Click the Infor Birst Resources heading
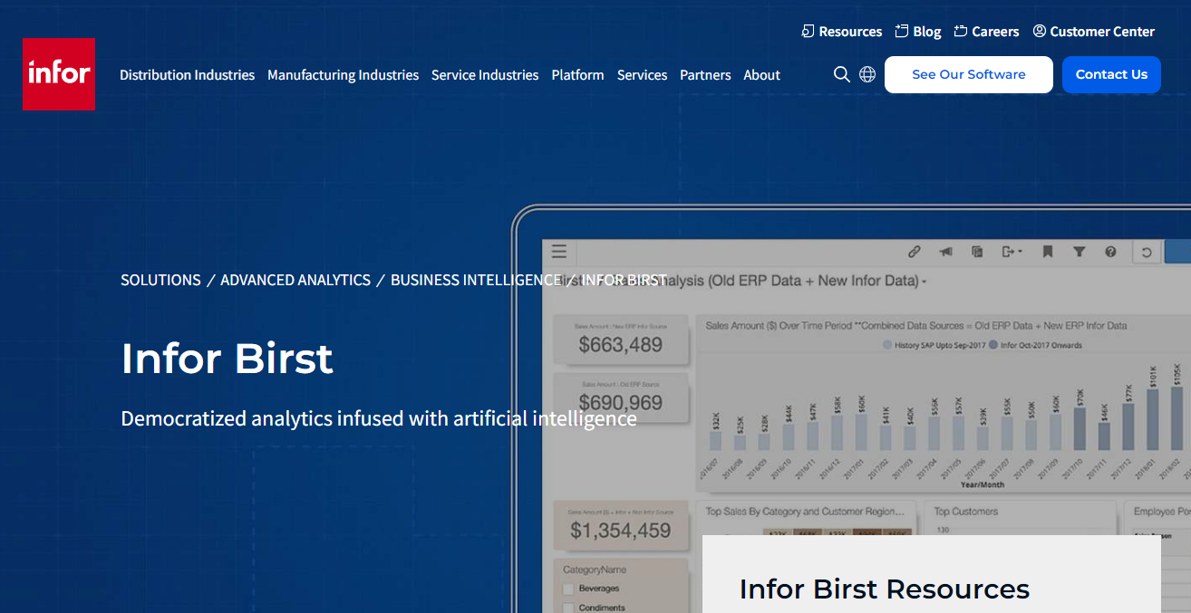This screenshot has width=1191, height=613. pyautogui.click(x=885, y=589)
